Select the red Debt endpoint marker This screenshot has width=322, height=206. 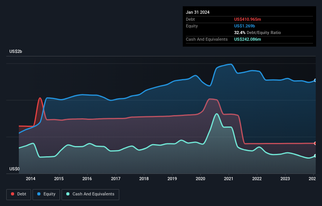click(315, 143)
